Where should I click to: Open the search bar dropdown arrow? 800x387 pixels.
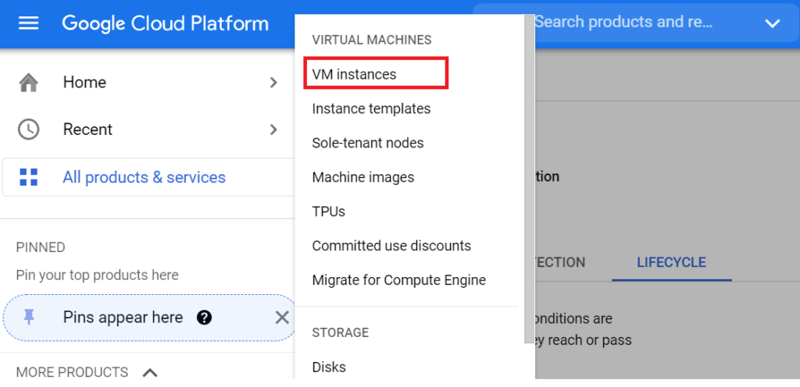coord(773,23)
